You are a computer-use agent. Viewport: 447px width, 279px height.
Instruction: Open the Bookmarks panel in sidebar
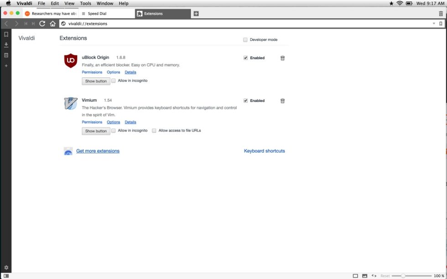[x=6, y=35]
